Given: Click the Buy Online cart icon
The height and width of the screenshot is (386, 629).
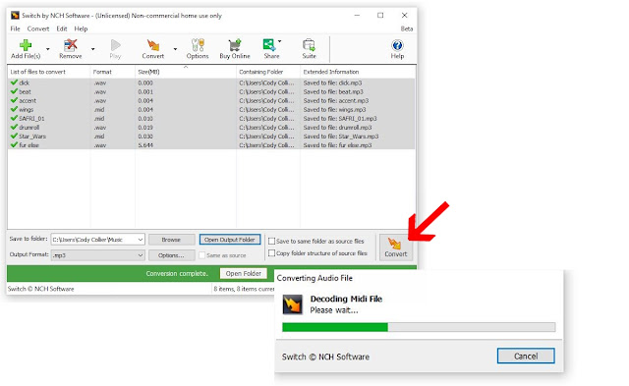Looking at the screenshot, I should click(235, 45).
